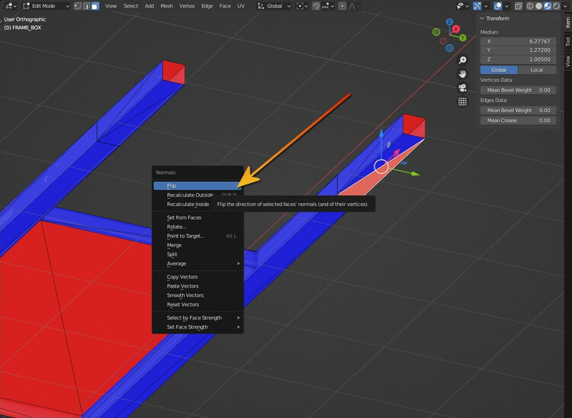572x418 pixels.
Task: Click the Median Z value field
Action: click(x=518, y=59)
